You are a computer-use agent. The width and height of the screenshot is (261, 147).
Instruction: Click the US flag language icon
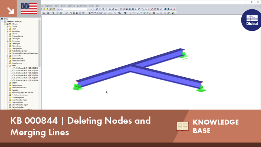29,8
